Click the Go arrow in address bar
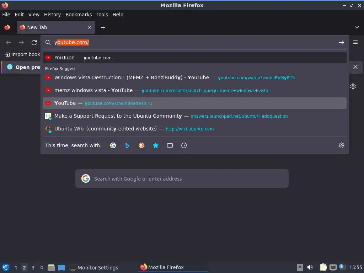The width and height of the screenshot is (364, 273). click(x=342, y=43)
